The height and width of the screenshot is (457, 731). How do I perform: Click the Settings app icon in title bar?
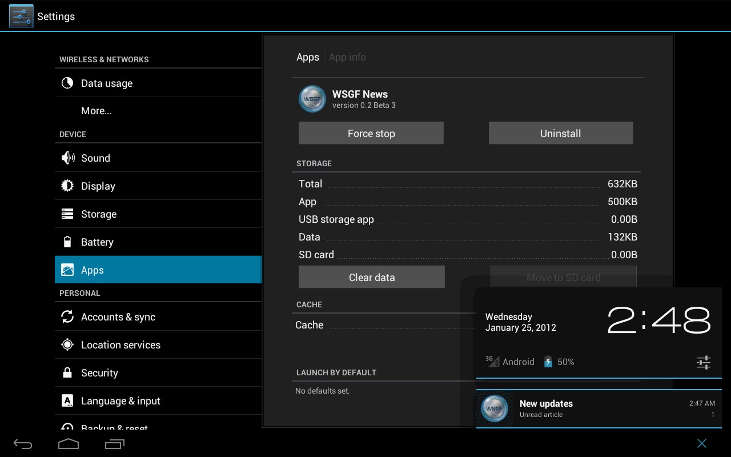(21, 16)
